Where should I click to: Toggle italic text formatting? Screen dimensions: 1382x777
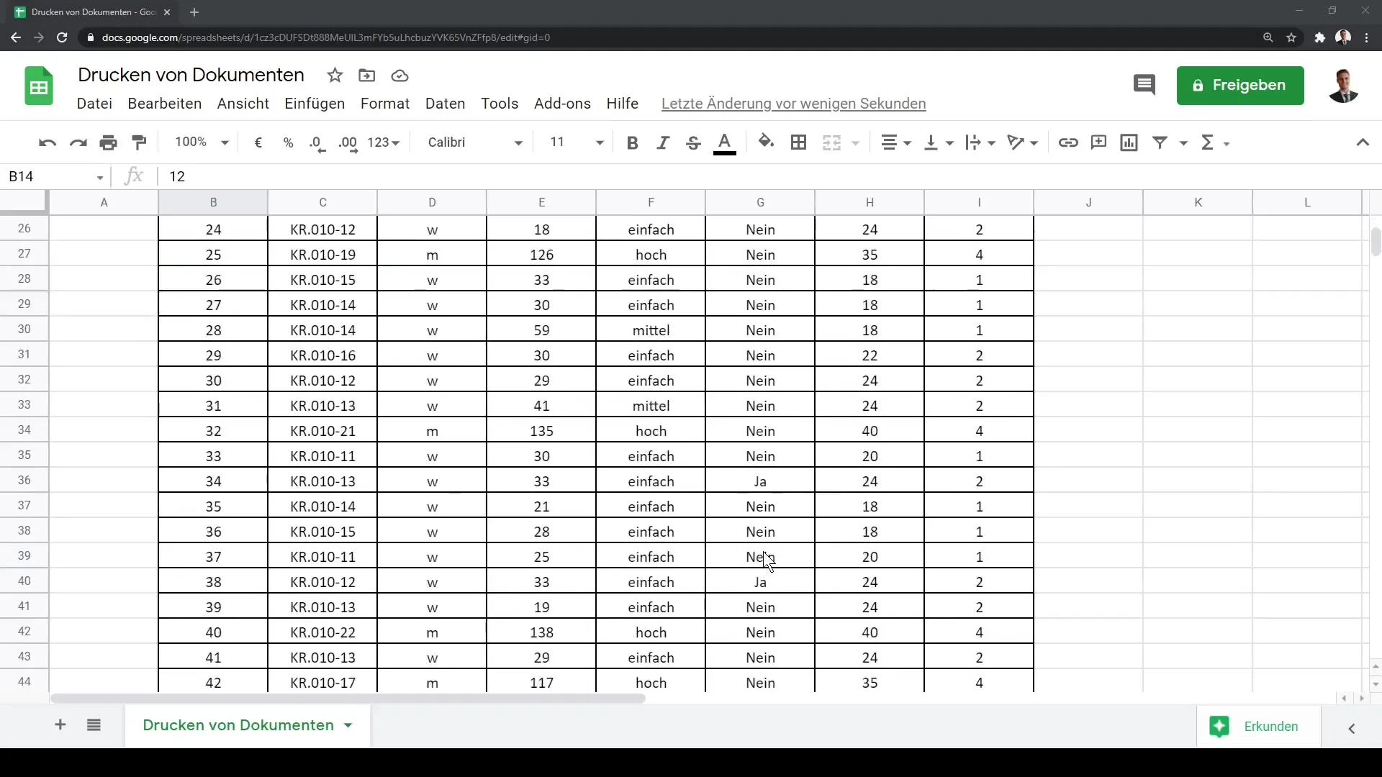click(661, 141)
